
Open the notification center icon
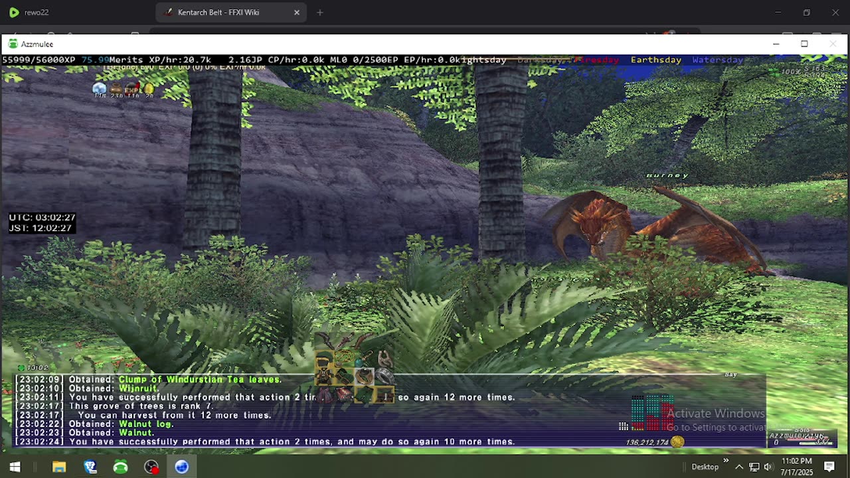829,467
